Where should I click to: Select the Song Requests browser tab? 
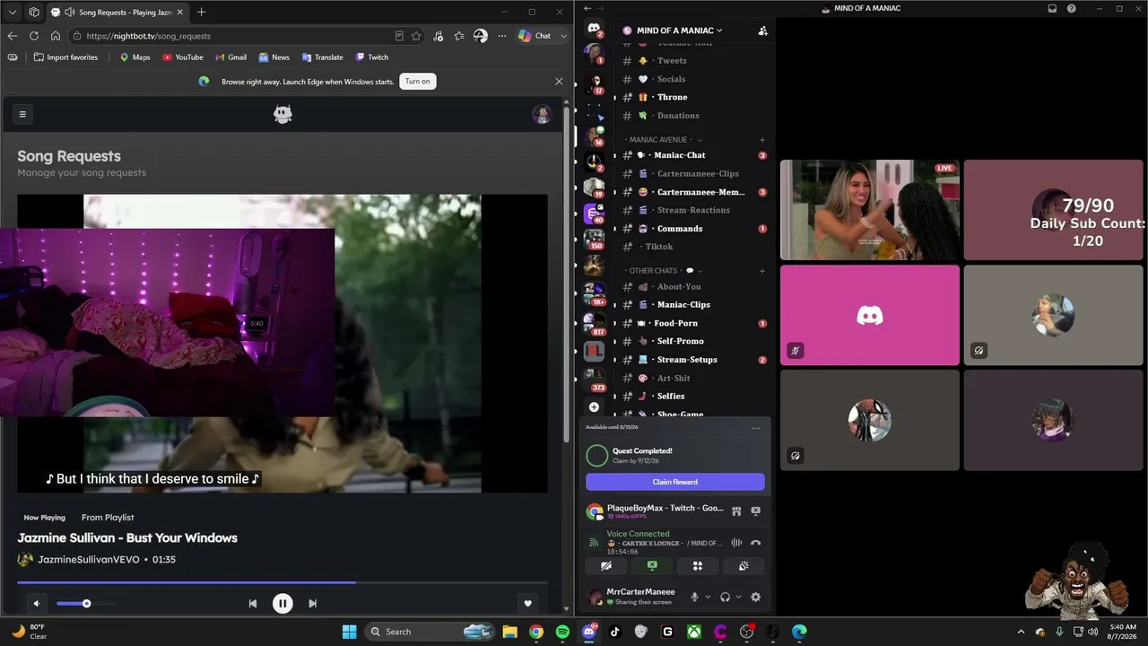point(117,12)
